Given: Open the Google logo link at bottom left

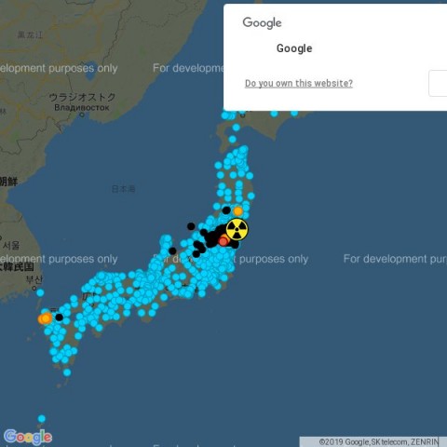Looking at the screenshot, I should pos(28,437).
